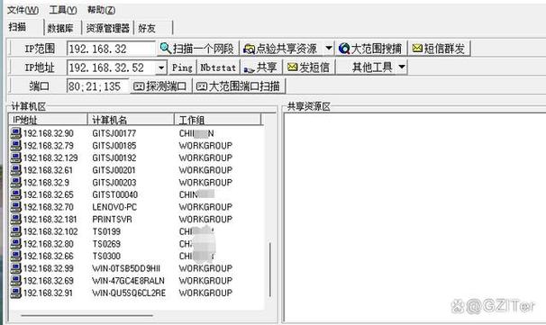Click IP address text 192.168.32.99
This screenshot has height=325, width=546.
pyautogui.click(x=49, y=268)
